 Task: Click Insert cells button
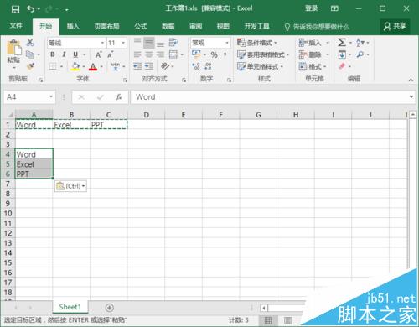(310, 43)
